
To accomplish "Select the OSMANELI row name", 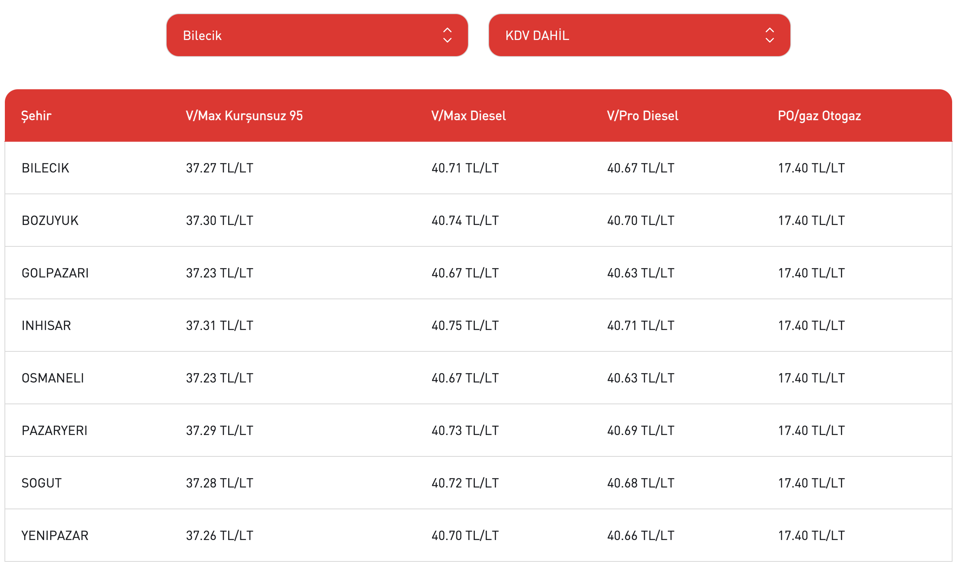I will coord(53,378).
